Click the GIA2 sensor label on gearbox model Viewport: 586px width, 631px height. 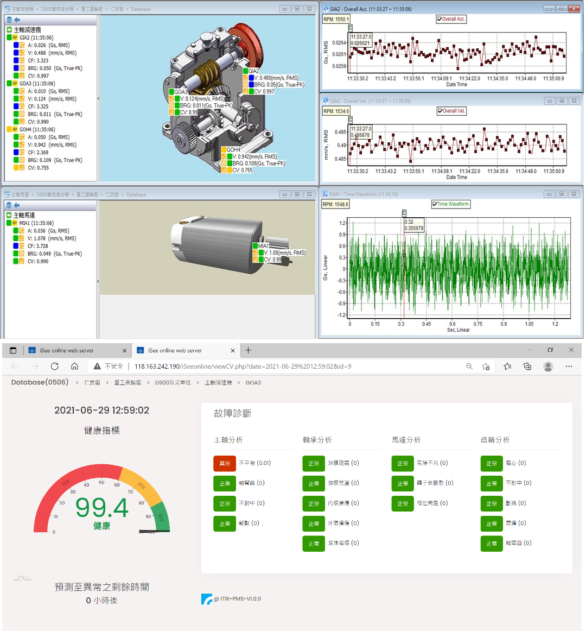253,71
